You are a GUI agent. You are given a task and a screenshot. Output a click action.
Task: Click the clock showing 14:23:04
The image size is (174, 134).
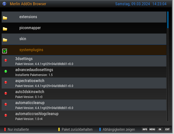pyautogui.click(x=159, y=4)
